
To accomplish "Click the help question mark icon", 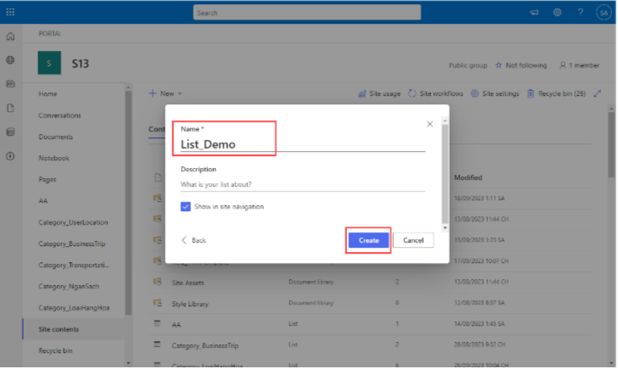I will point(580,13).
